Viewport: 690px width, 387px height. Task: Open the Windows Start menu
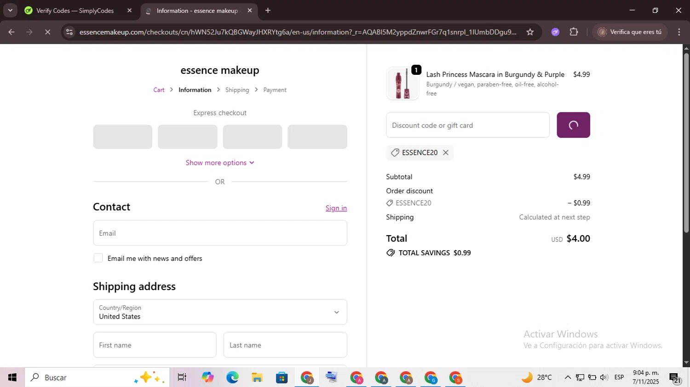(x=12, y=377)
